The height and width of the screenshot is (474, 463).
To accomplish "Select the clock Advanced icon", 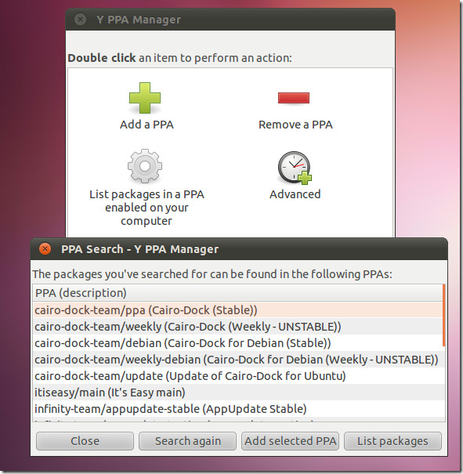I will tap(295, 168).
